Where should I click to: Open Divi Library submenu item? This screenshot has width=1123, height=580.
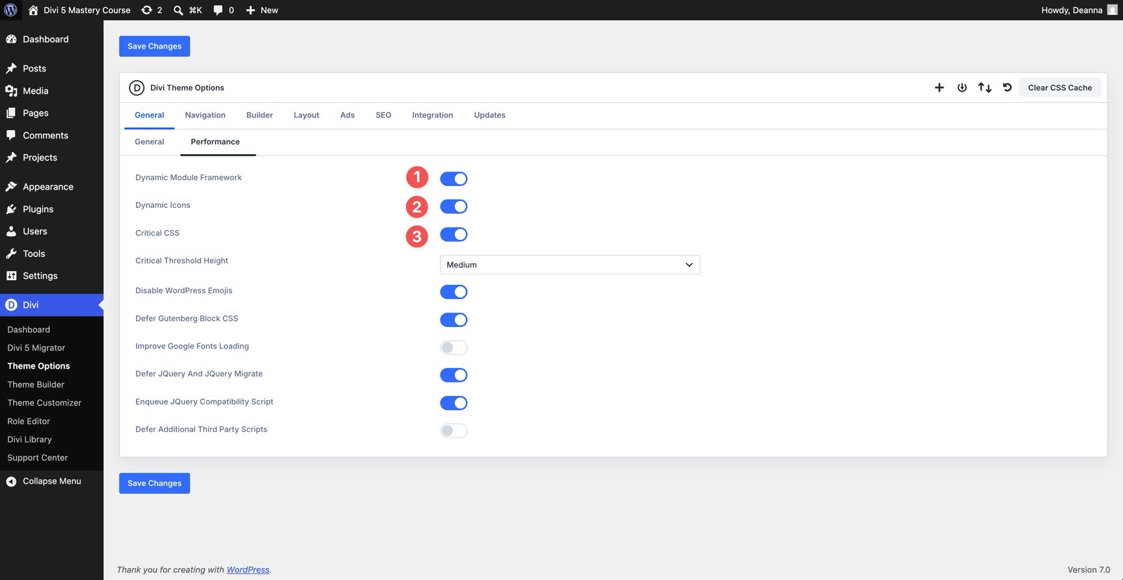(29, 440)
